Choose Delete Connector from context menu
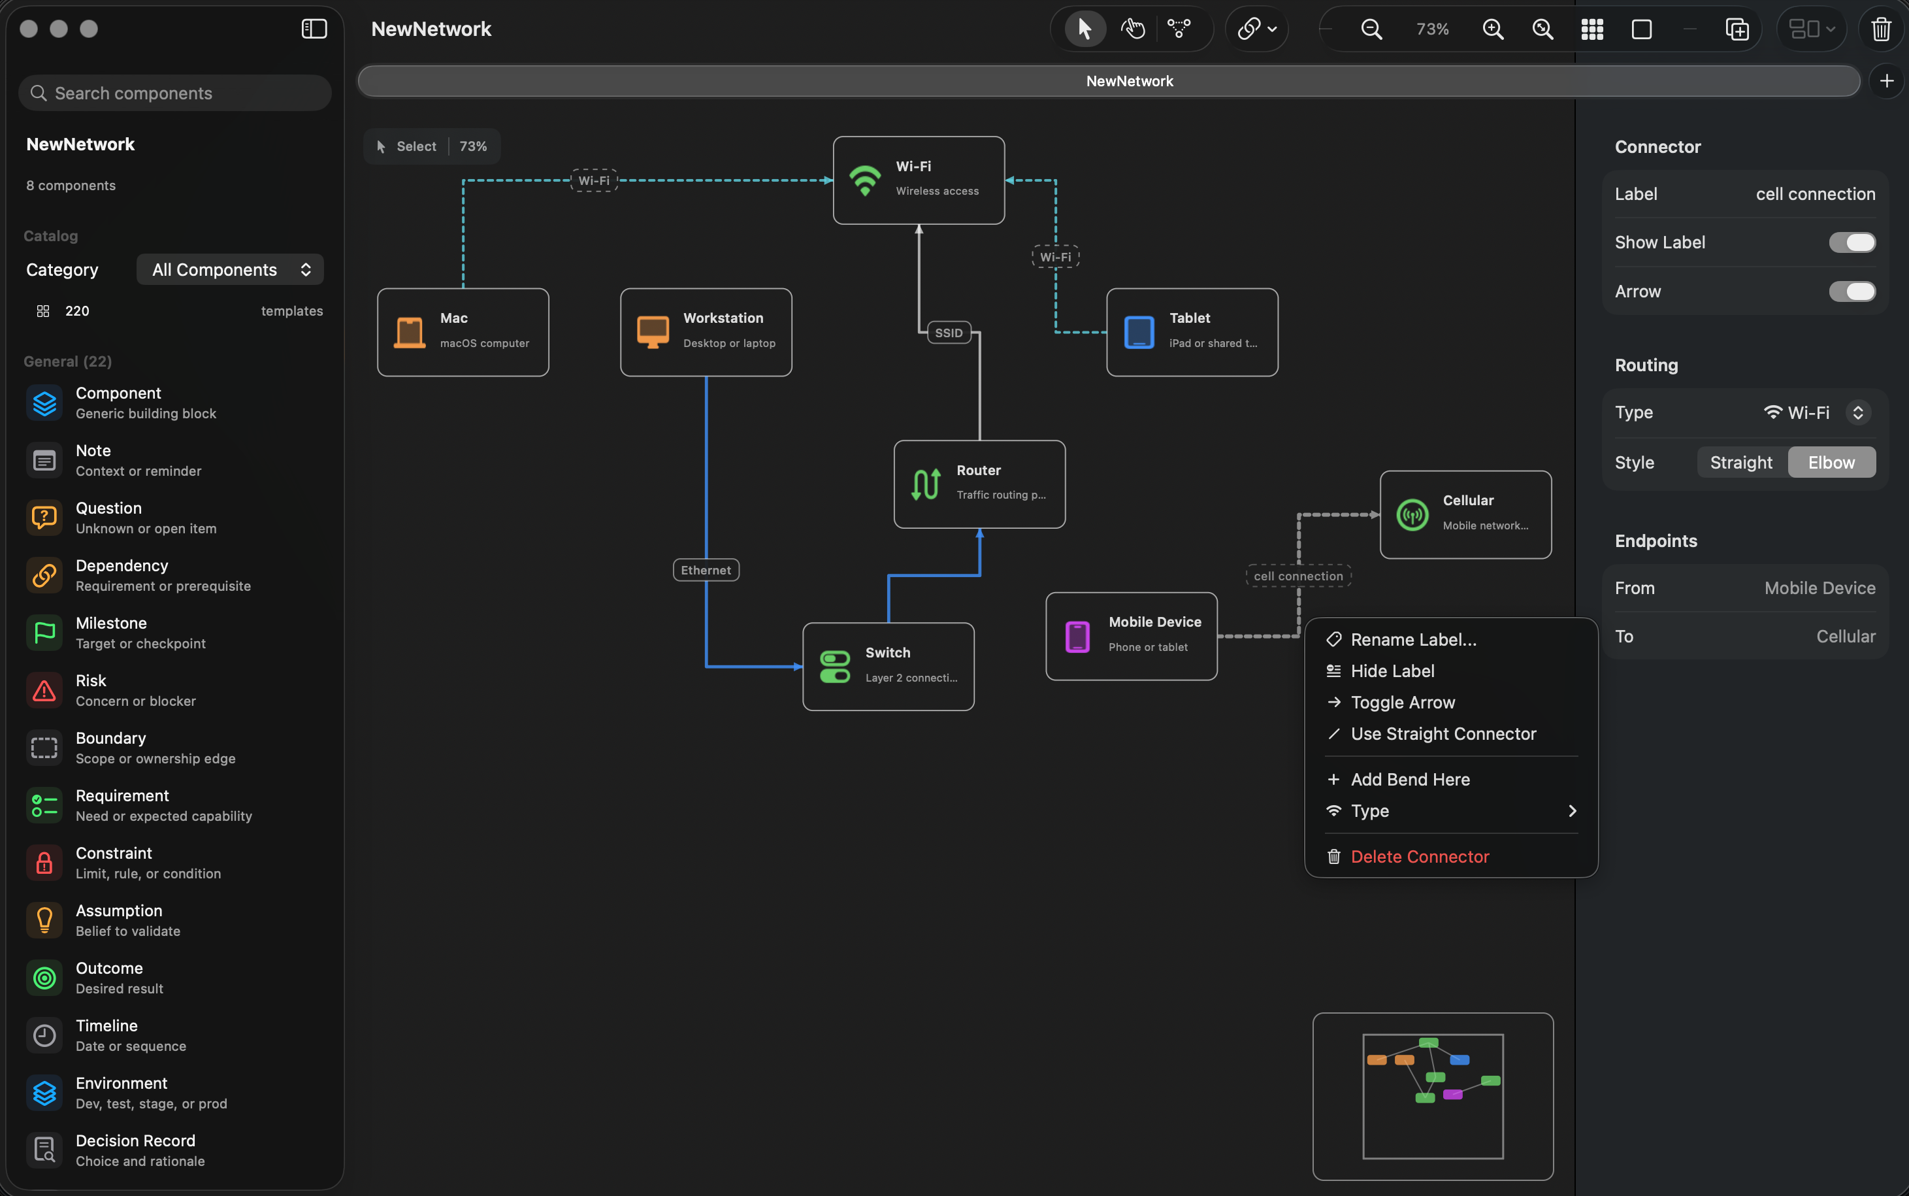 (1450, 857)
